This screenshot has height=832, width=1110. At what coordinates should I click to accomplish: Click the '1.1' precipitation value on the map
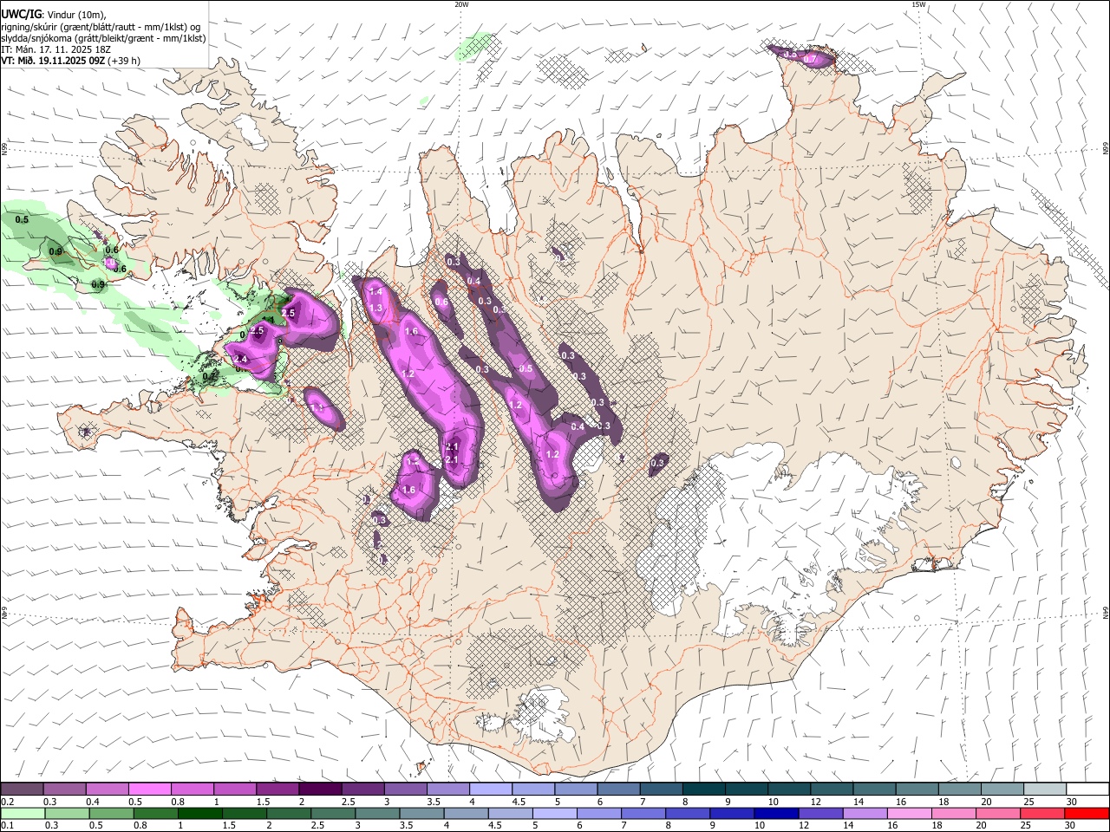coord(317,407)
